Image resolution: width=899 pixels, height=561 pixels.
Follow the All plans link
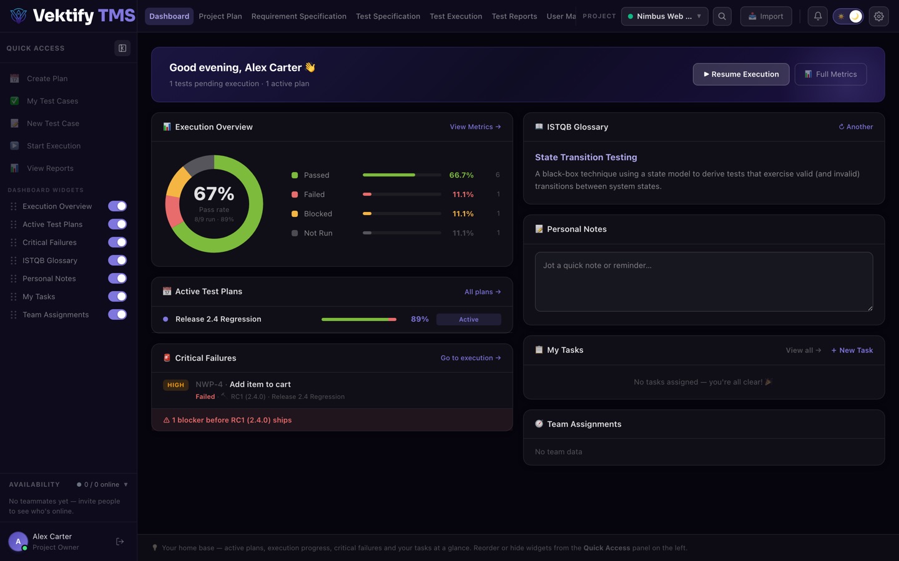click(x=483, y=292)
